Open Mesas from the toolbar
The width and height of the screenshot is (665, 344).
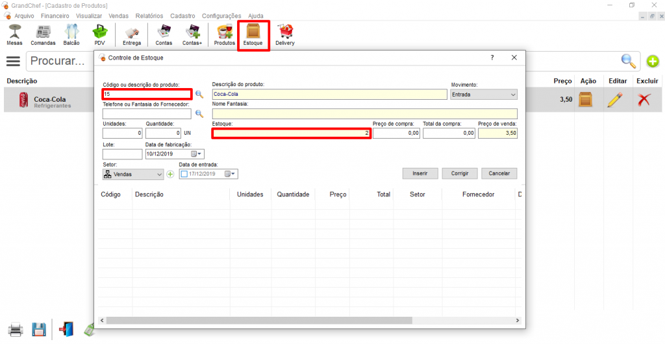(14, 34)
